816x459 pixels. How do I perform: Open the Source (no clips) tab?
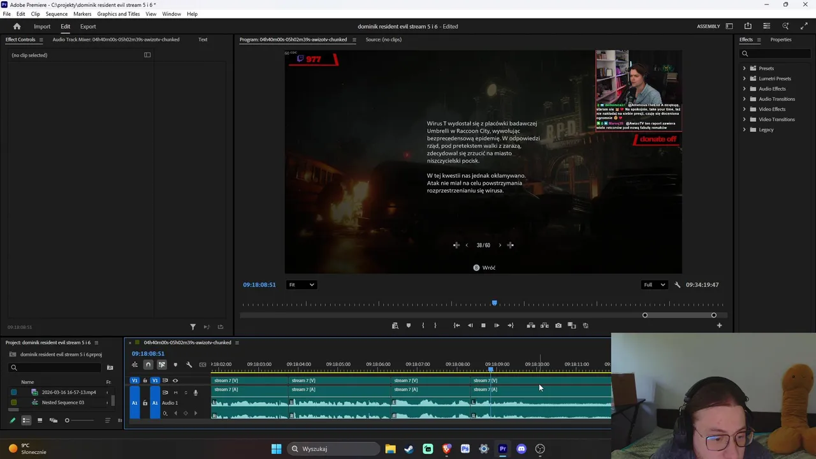(384, 40)
